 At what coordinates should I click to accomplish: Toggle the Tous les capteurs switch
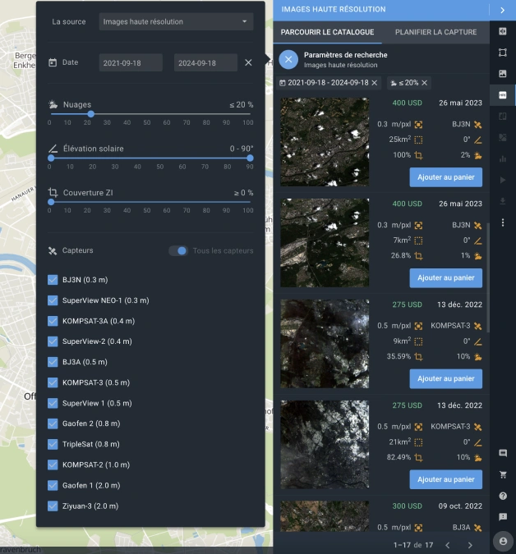coord(178,250)
